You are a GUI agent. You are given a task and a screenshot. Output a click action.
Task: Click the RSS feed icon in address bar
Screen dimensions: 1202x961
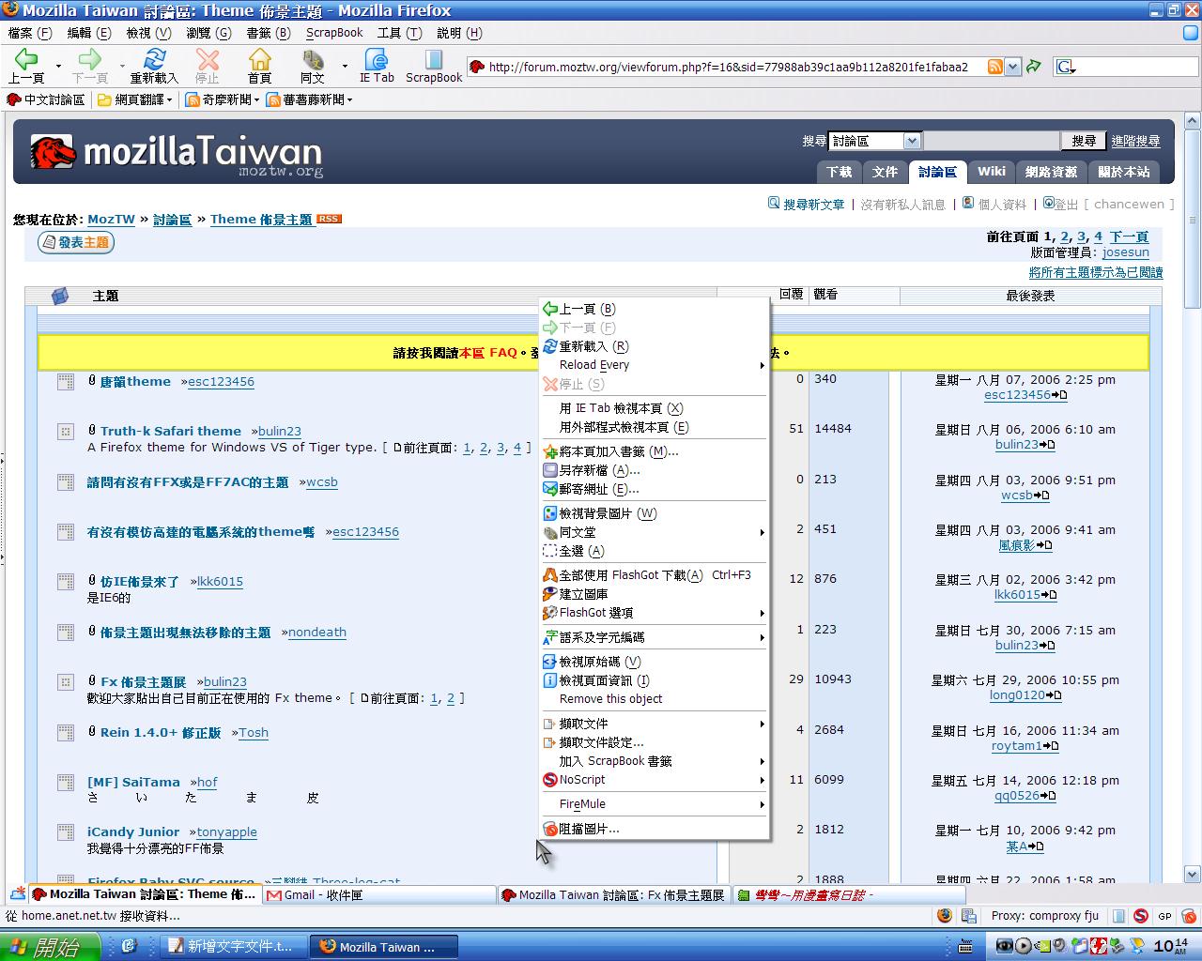click(x=995, y=67)
